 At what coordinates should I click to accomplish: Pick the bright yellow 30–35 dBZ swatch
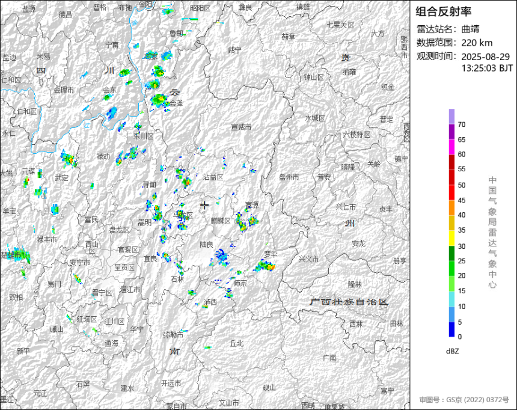coord(451,238)
